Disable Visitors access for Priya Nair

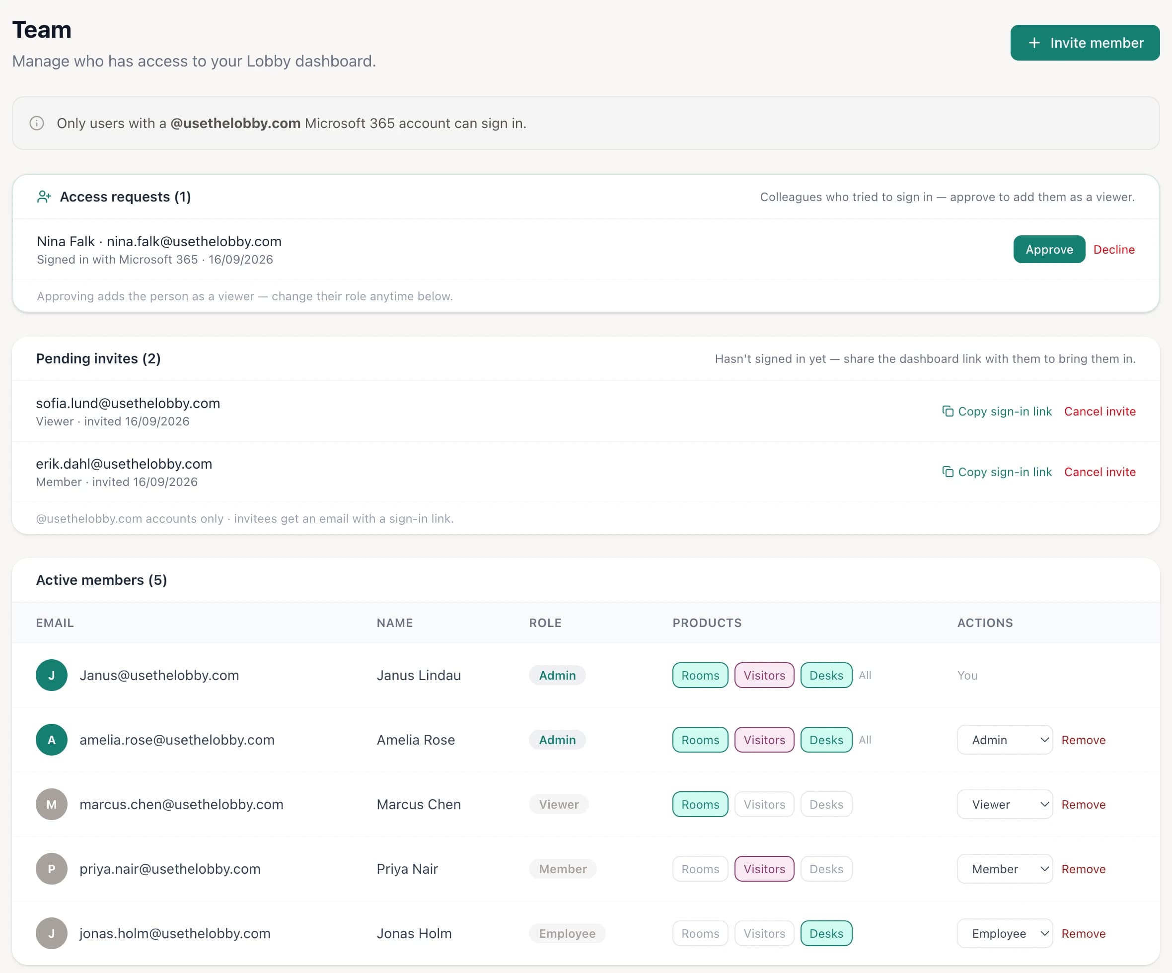click(764, 869)
